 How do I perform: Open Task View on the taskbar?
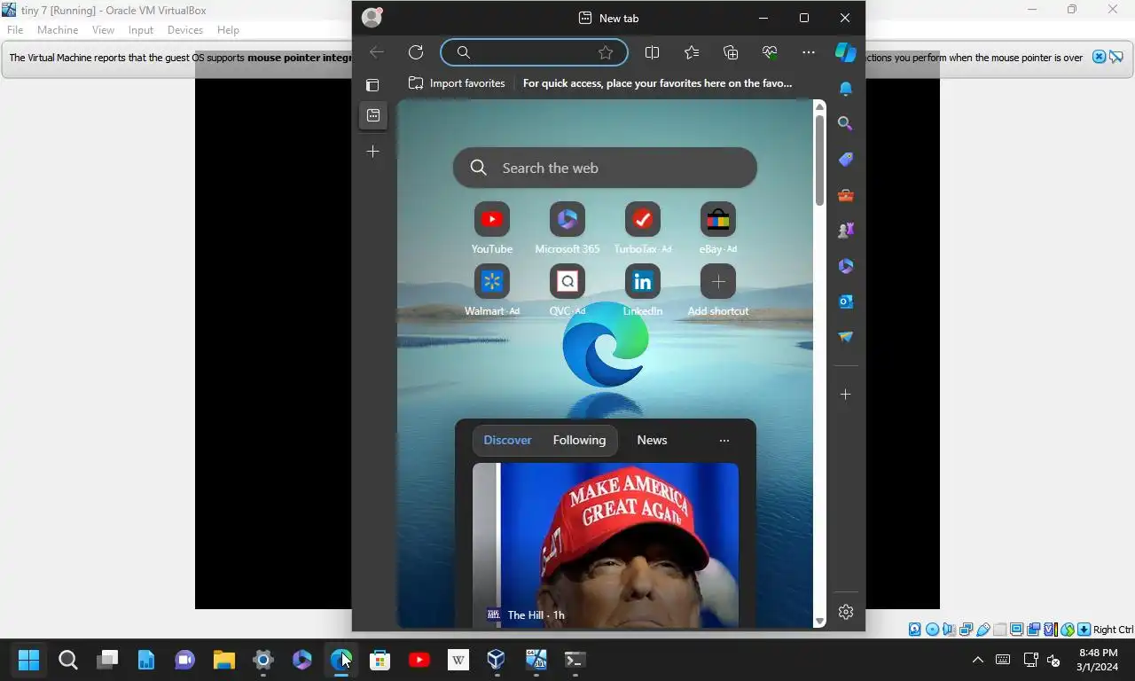coord(107,660)
